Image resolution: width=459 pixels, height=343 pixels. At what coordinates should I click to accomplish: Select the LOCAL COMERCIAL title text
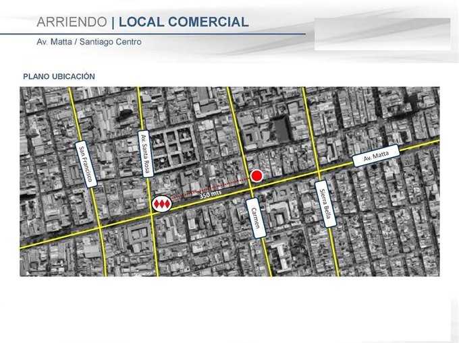point(184,22)
